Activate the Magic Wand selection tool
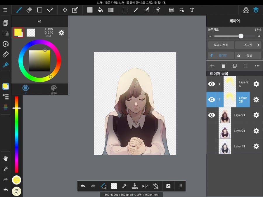 (x=136, y=10)
